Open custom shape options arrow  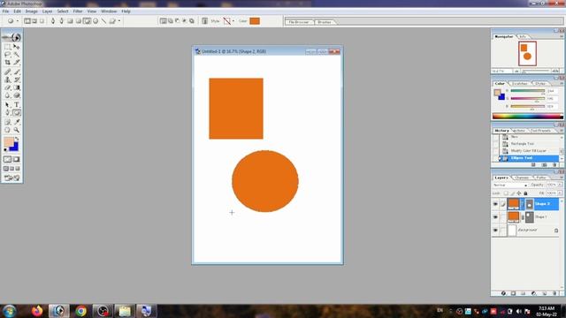click(119, 21)
